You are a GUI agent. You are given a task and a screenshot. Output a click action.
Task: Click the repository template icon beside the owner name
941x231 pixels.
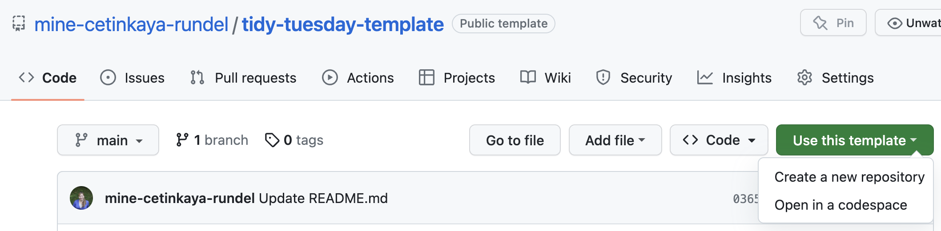(x=19, y=24)
